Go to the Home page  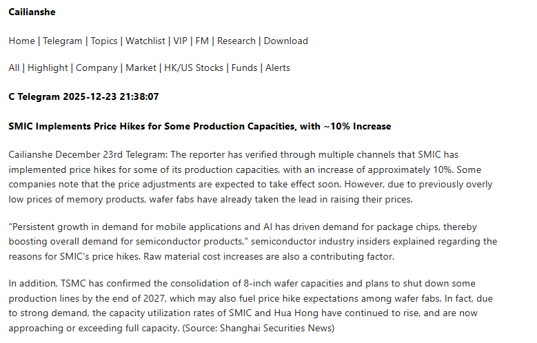coord(21,41)
